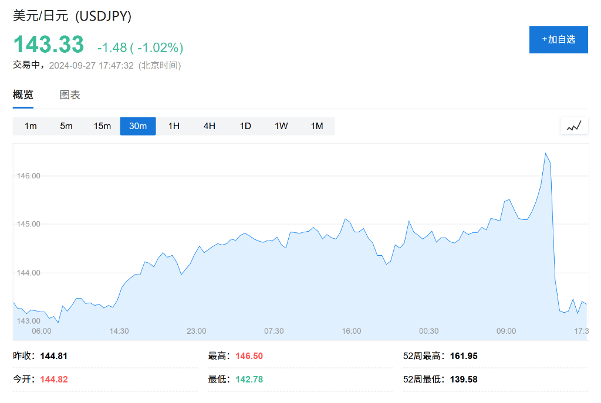Click the 美元/日元 (USDJPY) title
The image size is (601, 403).
point(72,16)
